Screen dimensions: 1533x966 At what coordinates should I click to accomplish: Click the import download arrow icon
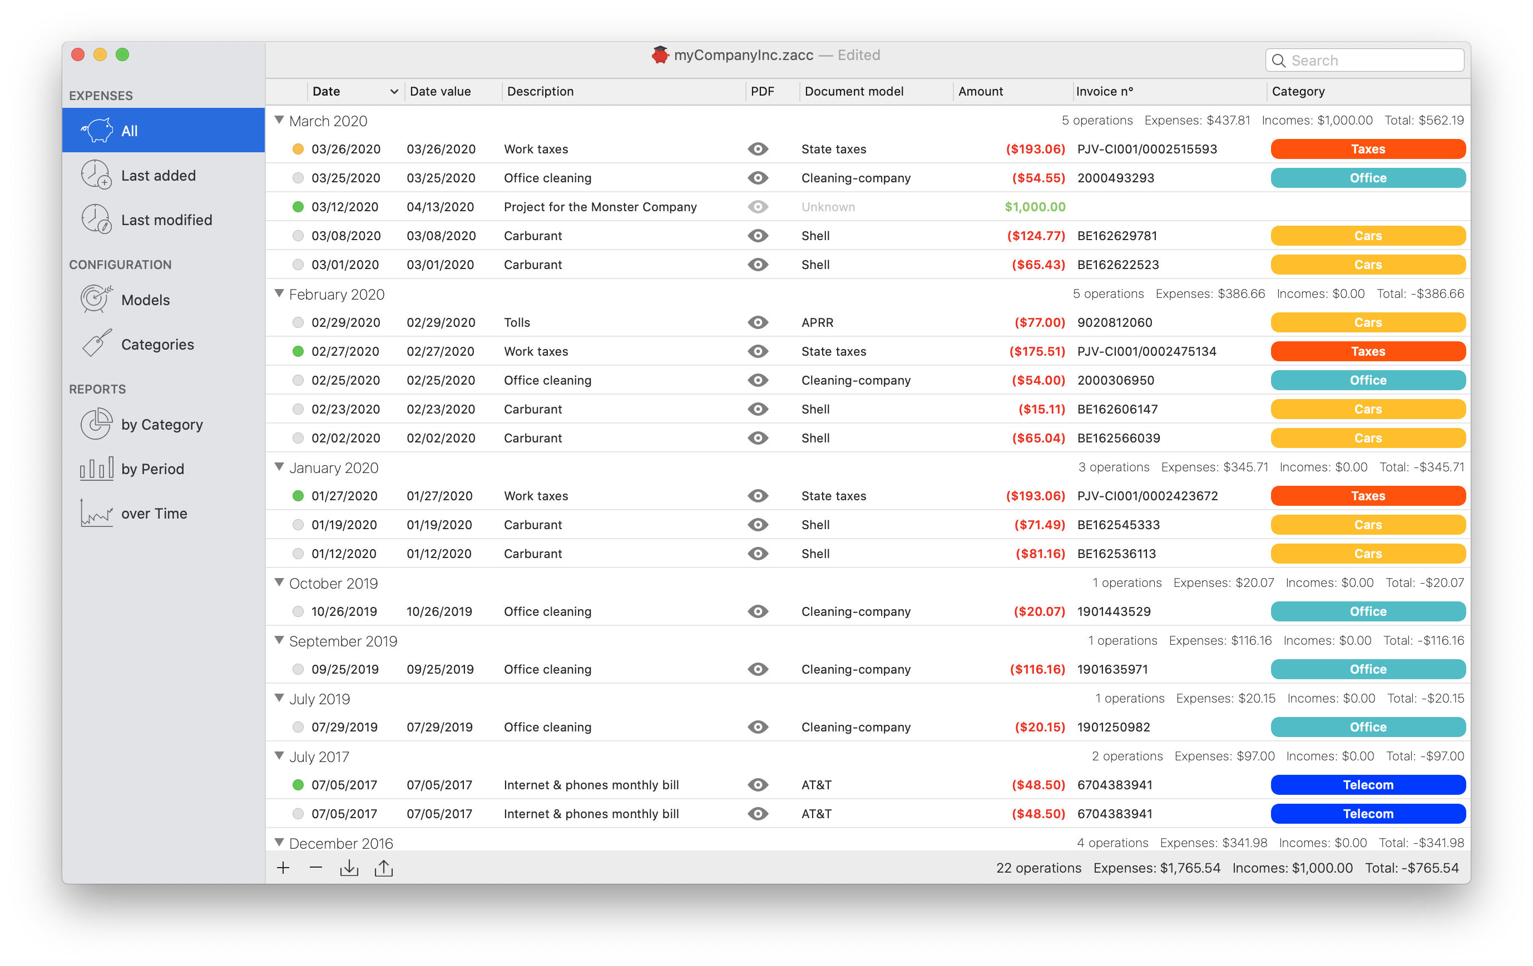coord(349,868)
